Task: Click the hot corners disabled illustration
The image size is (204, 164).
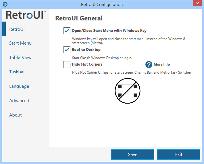Action: coord(128,91)
